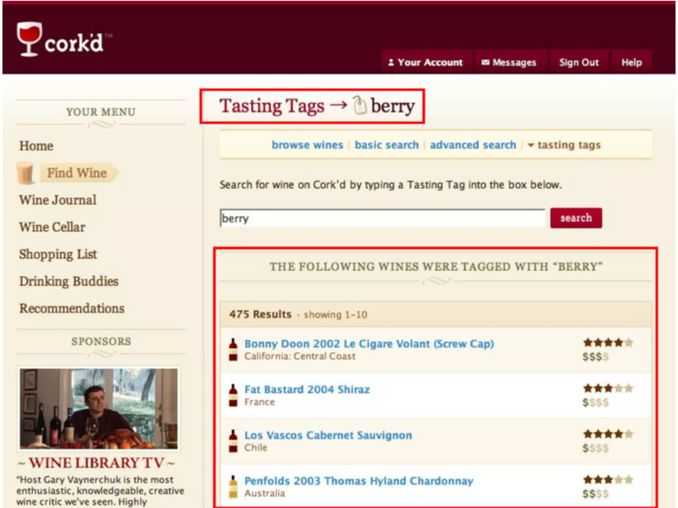This screenshot has width=678, height=508.
Task: Focus the tasting tag search field
Action: point(382,218)
